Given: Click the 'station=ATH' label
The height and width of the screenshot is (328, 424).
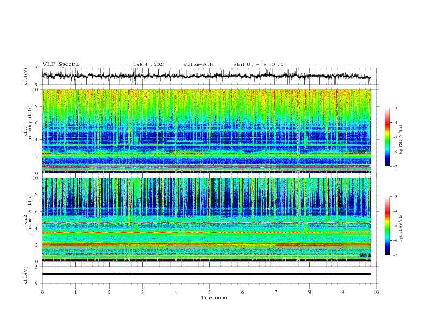Looking at the screenshot, I should 199,64.
